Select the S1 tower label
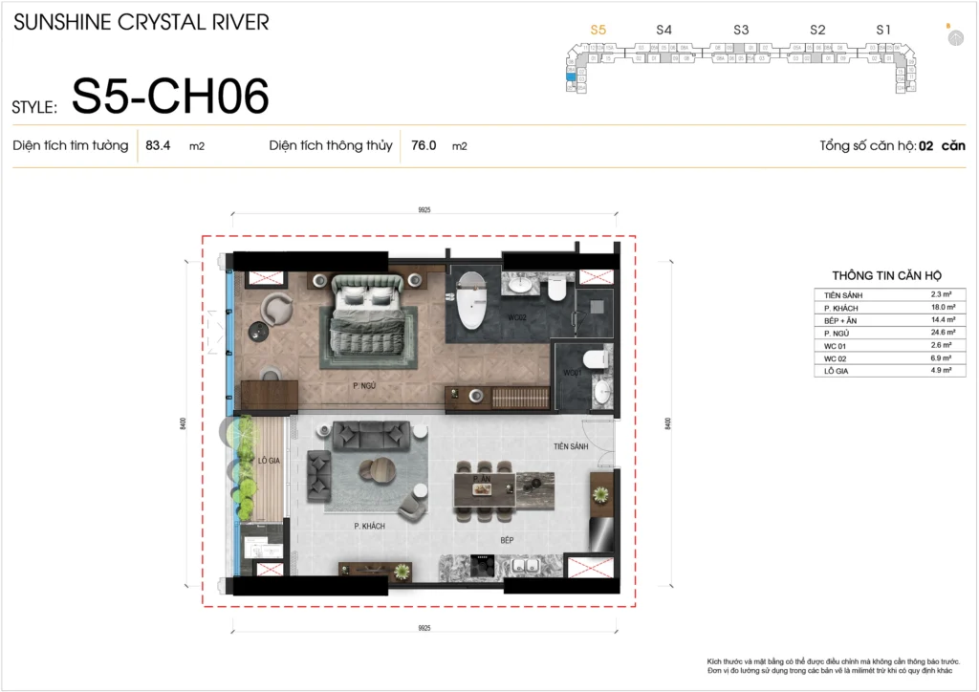The width and height of the screenshot is (979, 692). 883,31
